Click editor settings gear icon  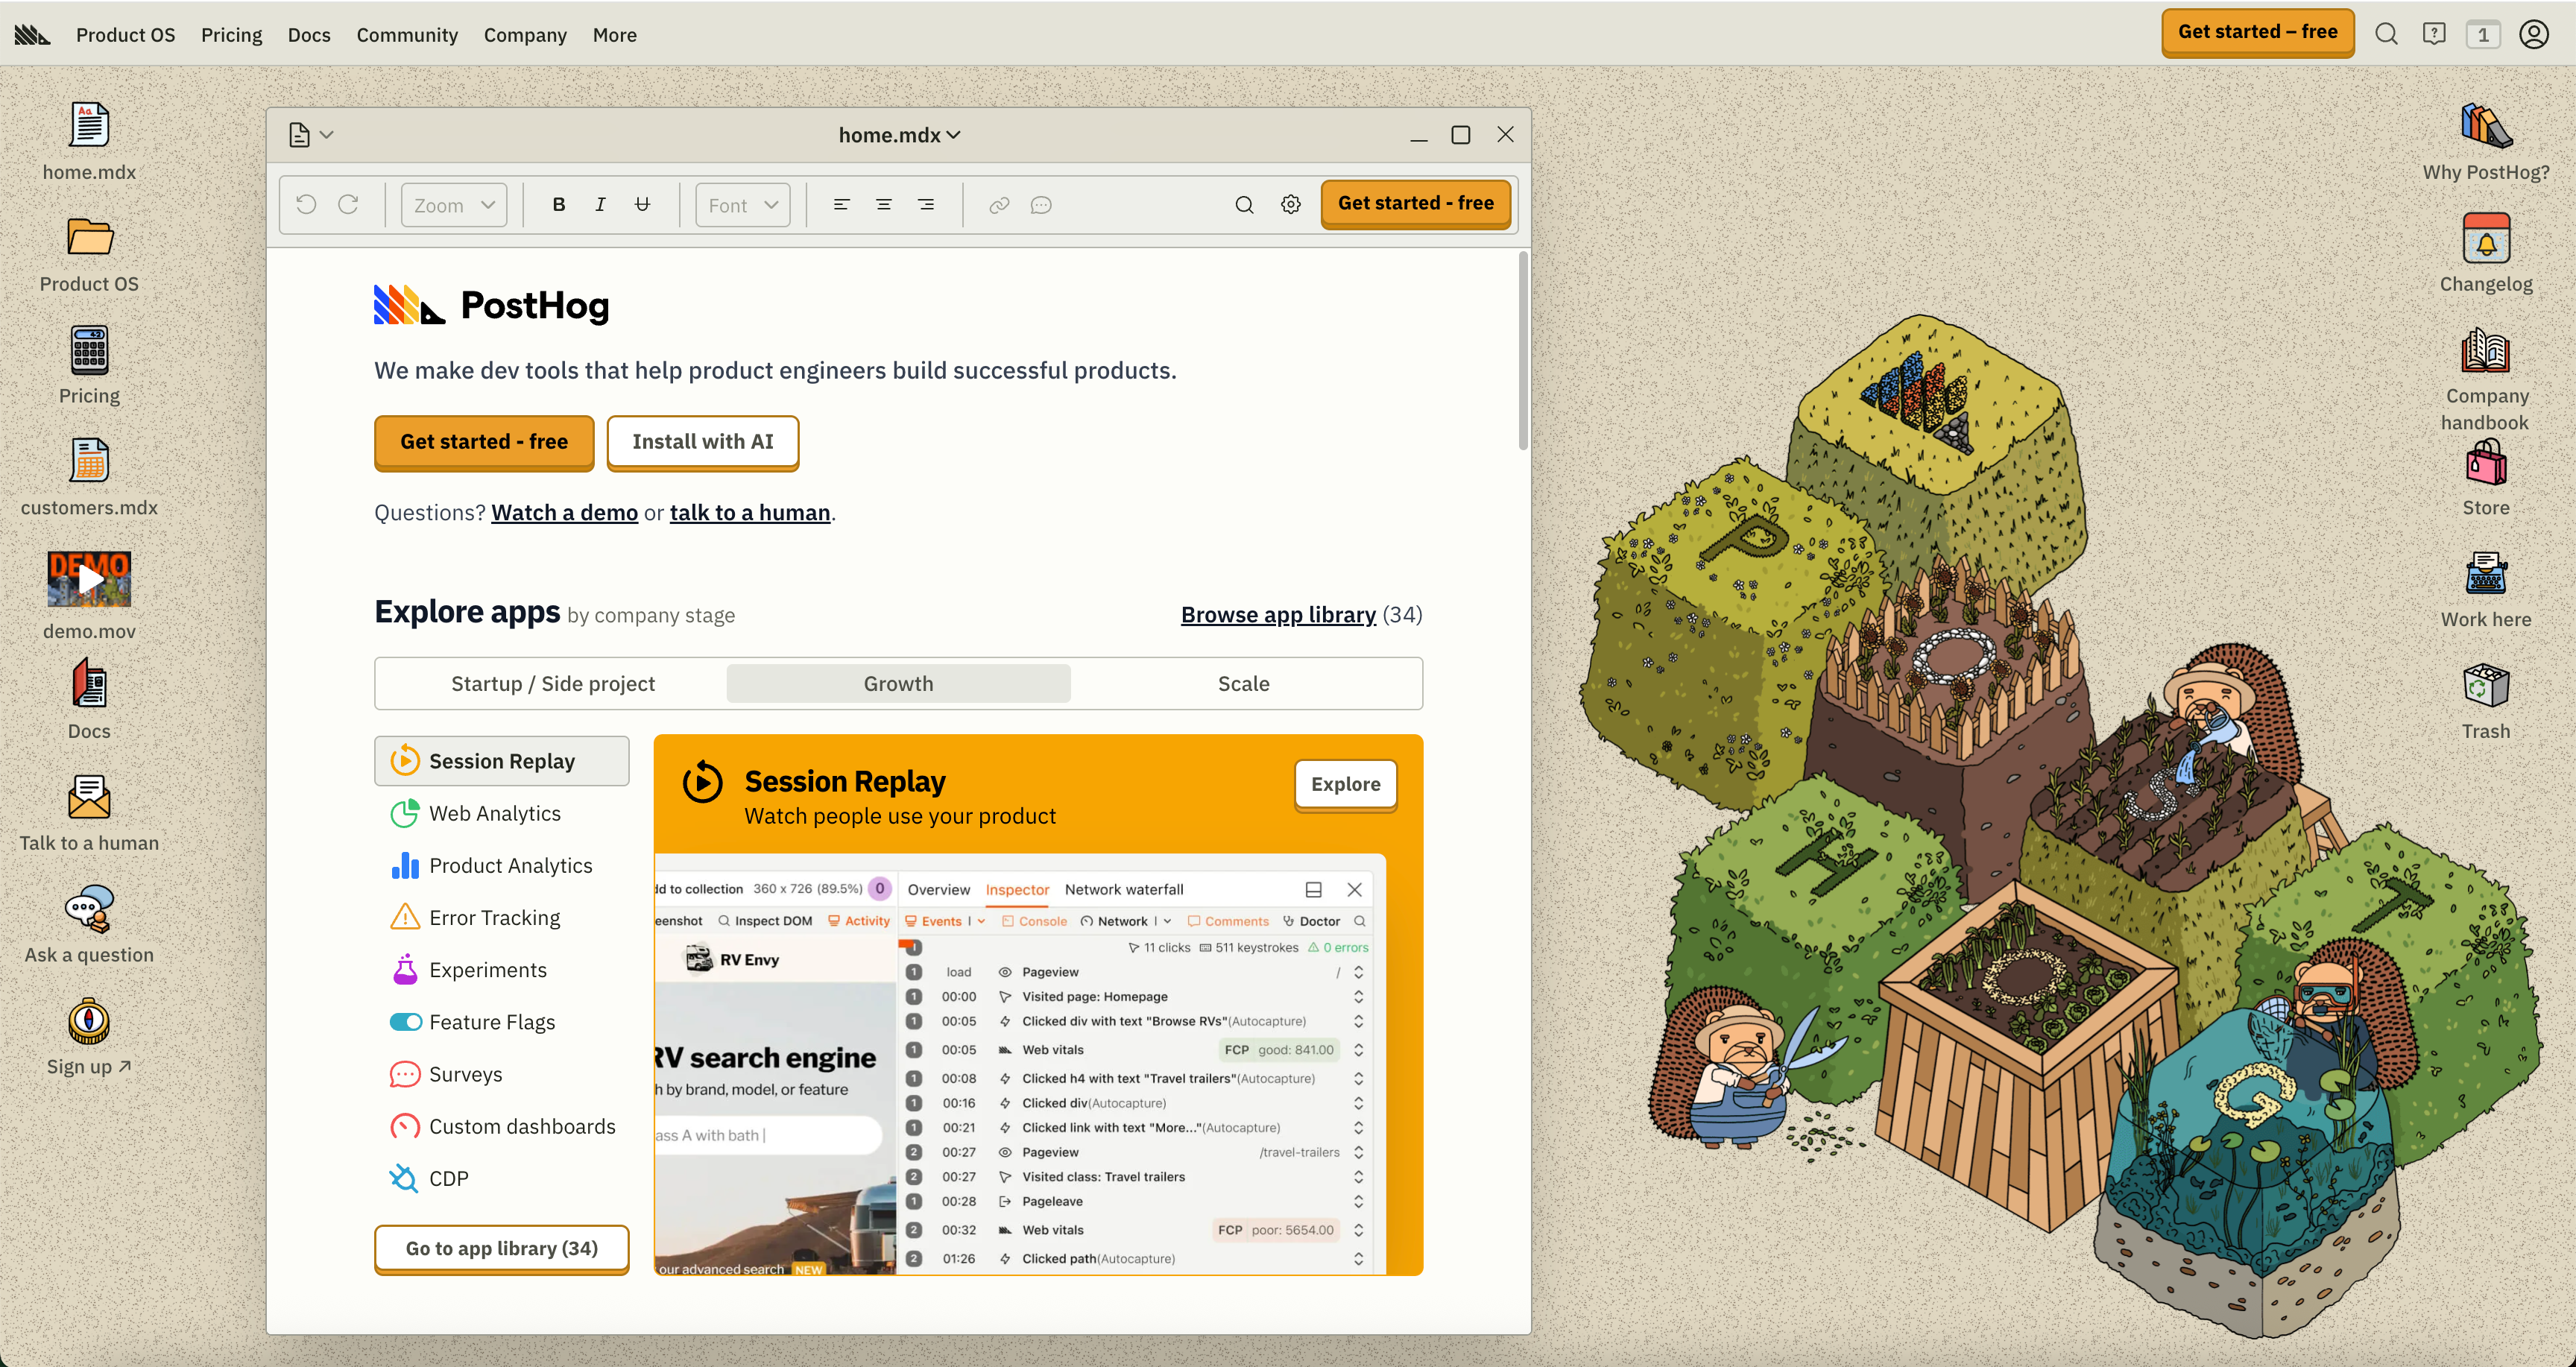[x=1290, y=205]
